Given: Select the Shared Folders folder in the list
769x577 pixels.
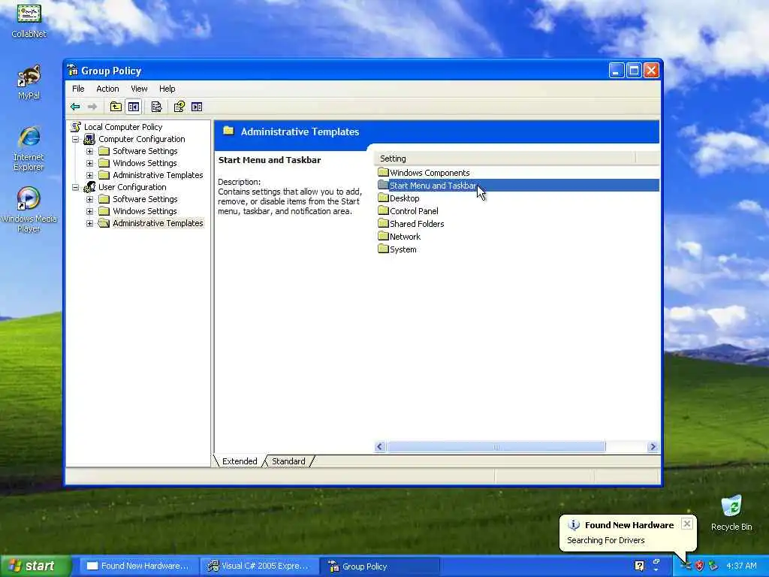Looking at the screenshot, I should click(412, 224).
